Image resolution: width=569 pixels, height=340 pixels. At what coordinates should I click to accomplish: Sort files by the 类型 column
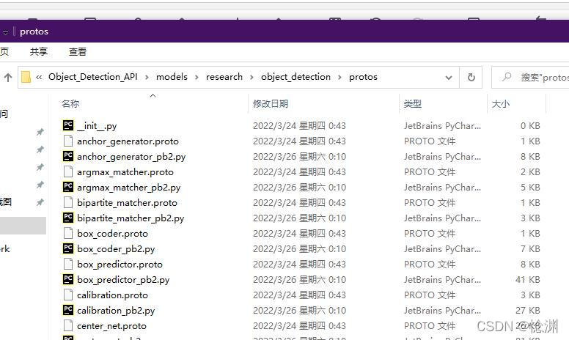(413, 103)
